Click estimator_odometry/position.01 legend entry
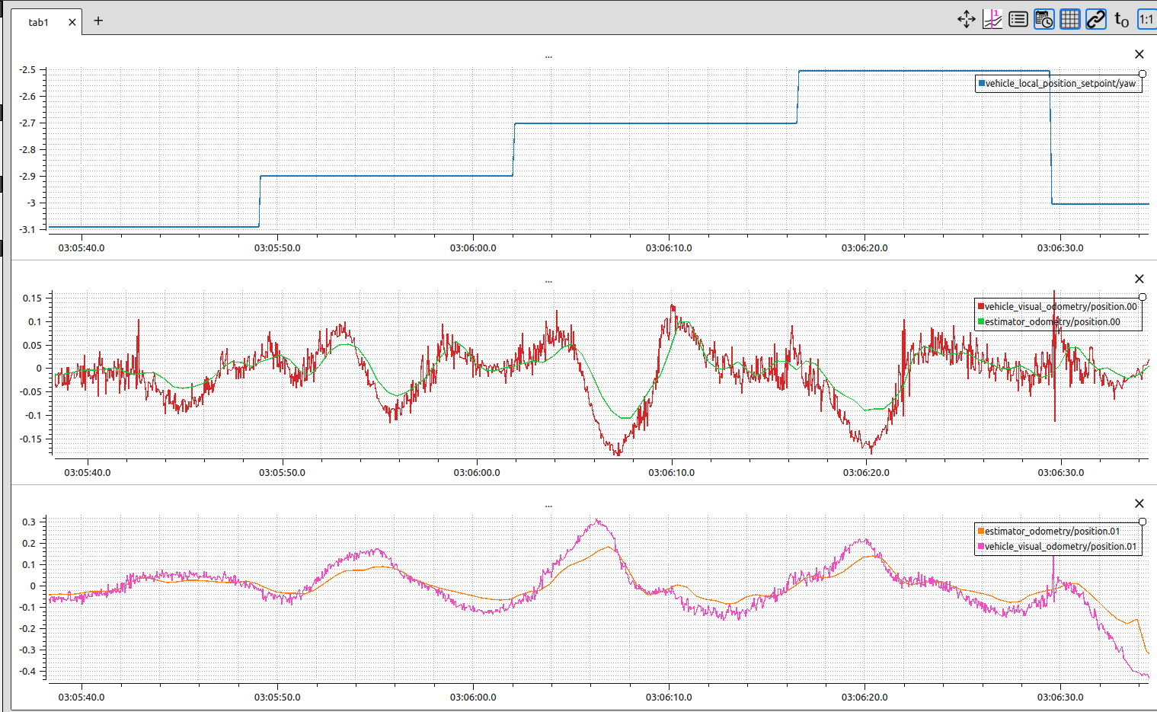This screenshot has width=1157, height=712. click(x=1052, y=532)
